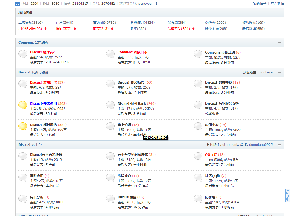Open hot topic 摄影(377)
290x216 pixels.
pyautogui.click(x=64, y=29)
